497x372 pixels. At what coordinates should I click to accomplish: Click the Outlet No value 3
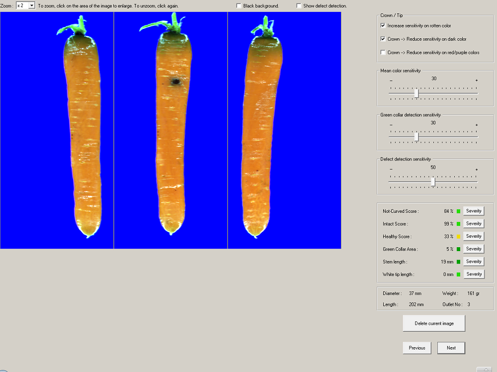(x=469, y=304)
